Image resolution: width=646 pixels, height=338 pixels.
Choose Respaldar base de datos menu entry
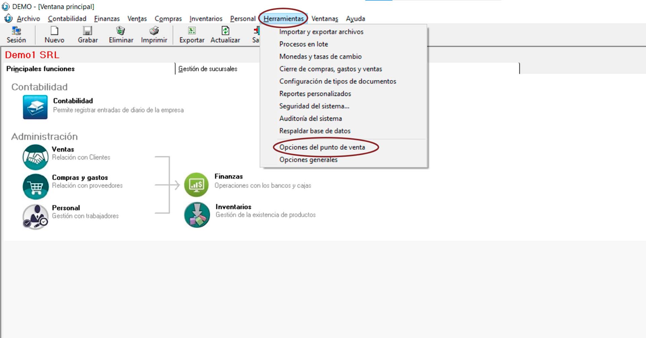[x=315, y=131]
